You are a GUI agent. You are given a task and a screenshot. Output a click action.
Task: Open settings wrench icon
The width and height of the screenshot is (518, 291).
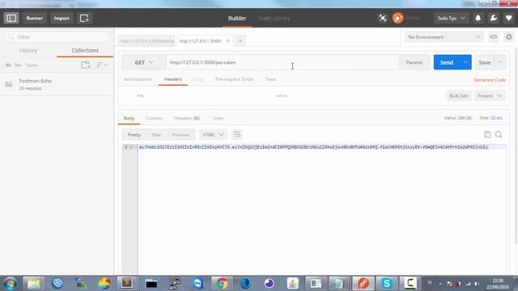click(494, 18)
